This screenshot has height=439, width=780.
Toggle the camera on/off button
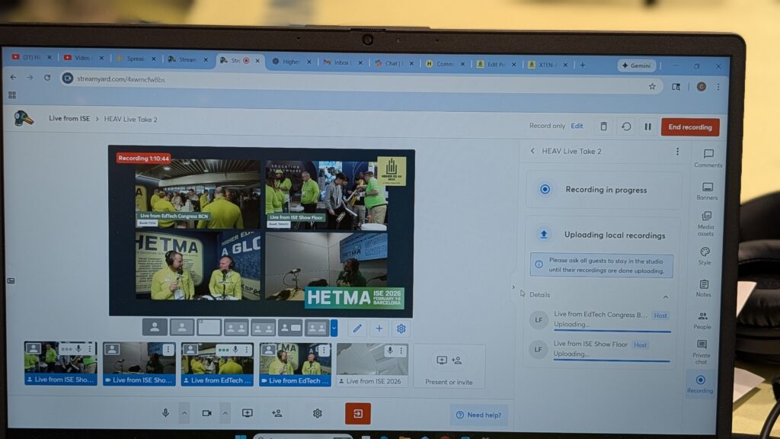coord(206,412)
